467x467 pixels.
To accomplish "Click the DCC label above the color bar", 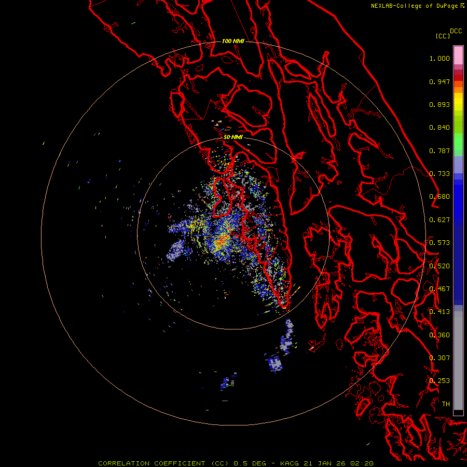I will coord(456,31).
